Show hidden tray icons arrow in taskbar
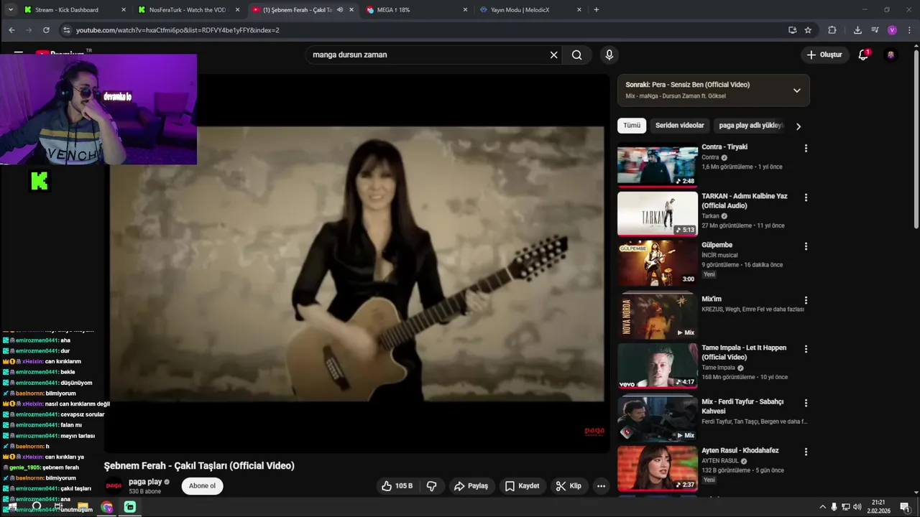 (822, 507)
